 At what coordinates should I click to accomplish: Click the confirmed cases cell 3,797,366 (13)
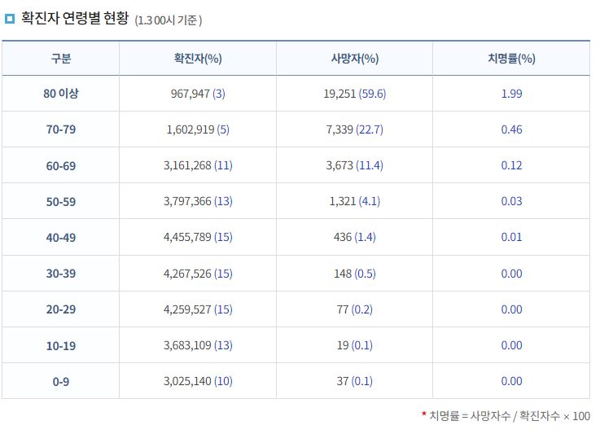(198, 201)
